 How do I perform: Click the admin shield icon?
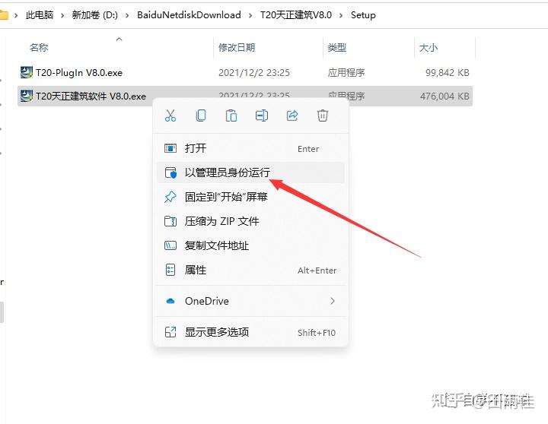point(170,172)
